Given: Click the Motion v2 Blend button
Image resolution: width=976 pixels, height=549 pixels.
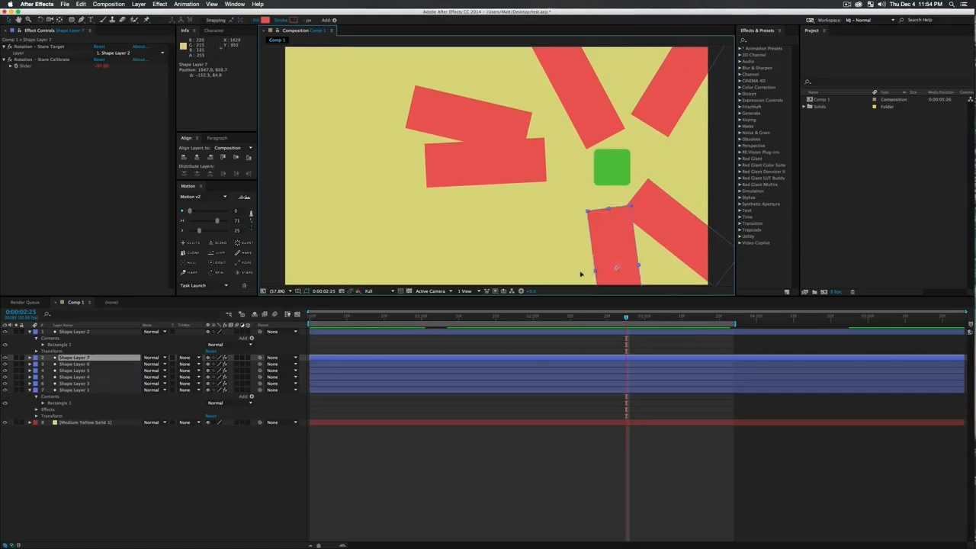Looking at the screenshot, I should [x=217, y=242].
